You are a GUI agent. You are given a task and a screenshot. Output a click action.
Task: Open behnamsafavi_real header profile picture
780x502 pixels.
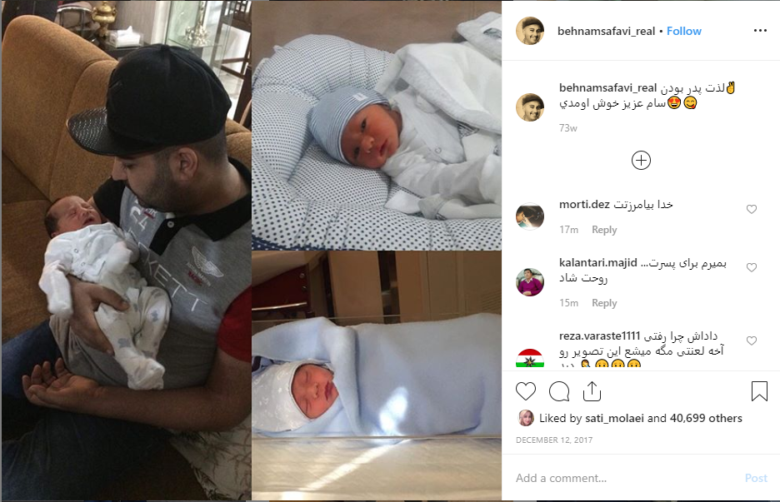pos(530,31)
